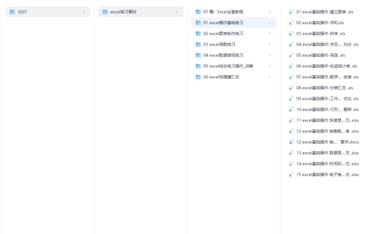Click Excel file icon for 06 收益统计表.xls

[291, 66]
